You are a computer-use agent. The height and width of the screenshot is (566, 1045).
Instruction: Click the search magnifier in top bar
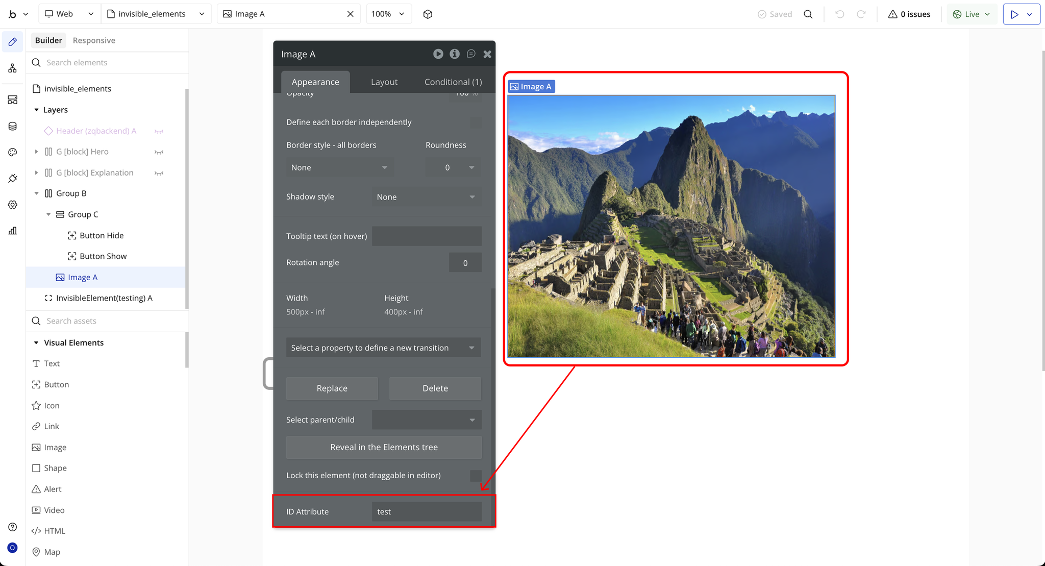click(808, 14)
